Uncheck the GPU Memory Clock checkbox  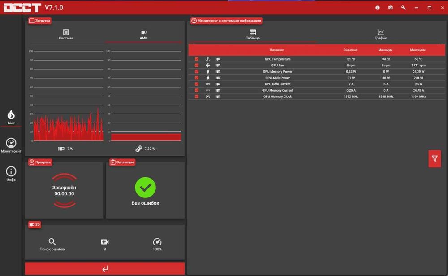click(197, 96)
